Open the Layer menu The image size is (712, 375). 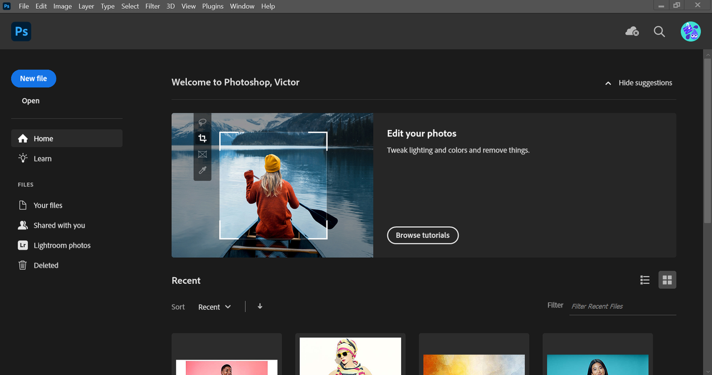point(86,6)
